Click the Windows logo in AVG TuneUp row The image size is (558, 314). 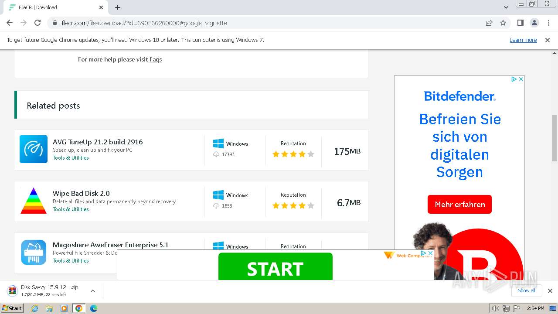pos(218,143)
